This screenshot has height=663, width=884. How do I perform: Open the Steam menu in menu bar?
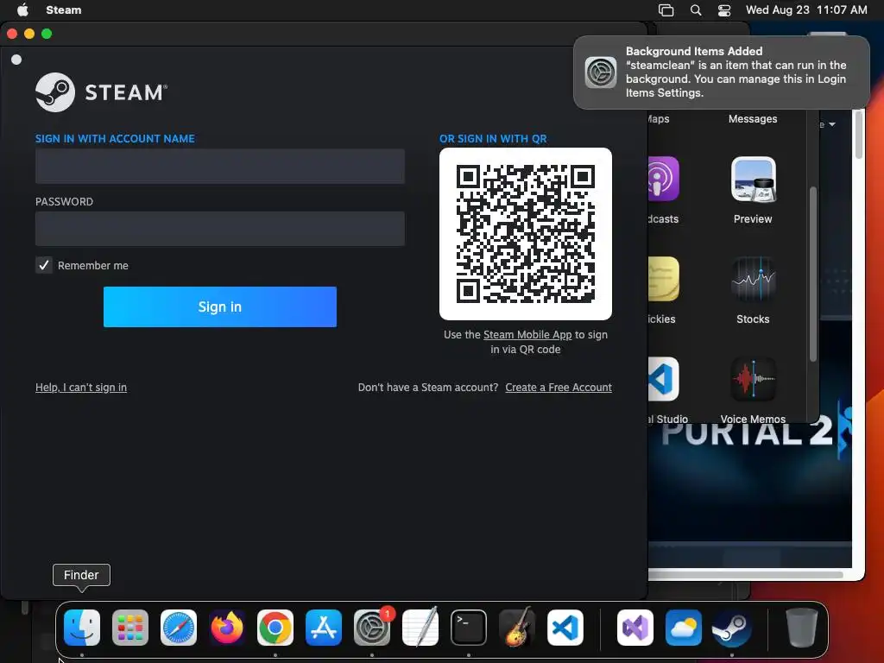[x=64, y=9]
